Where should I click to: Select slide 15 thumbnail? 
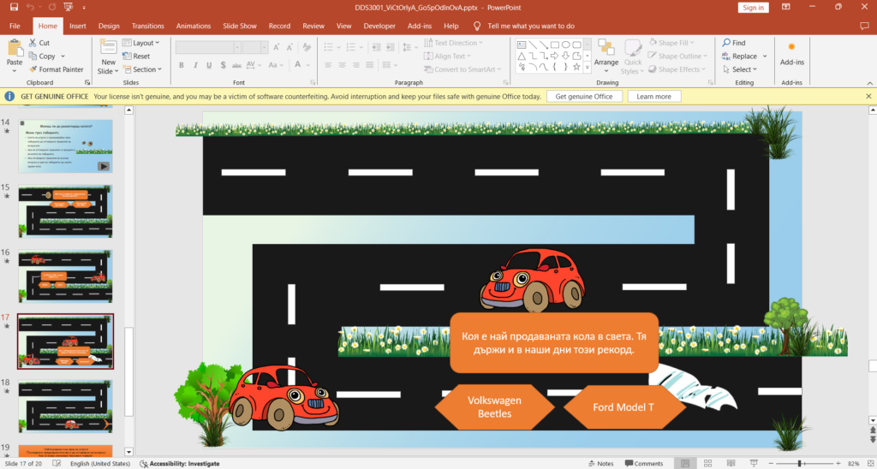(65, 211)
